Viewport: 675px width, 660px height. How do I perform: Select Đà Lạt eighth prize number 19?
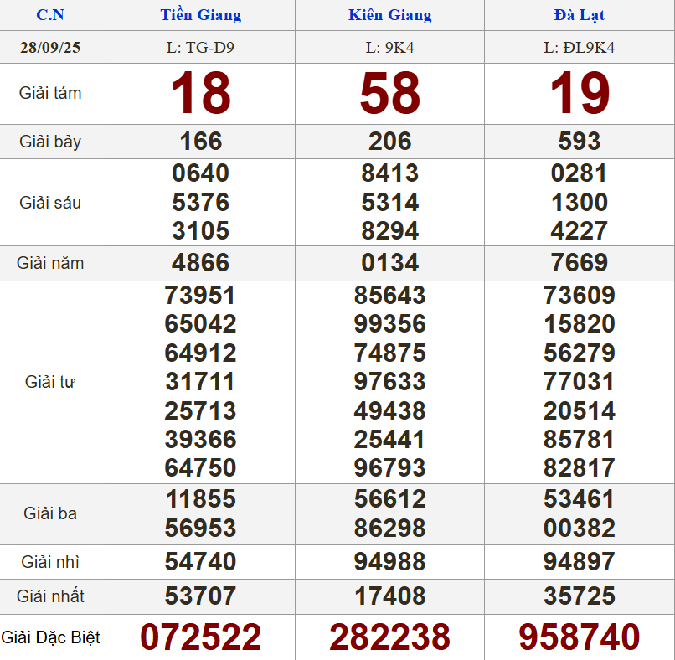point(579,94)
